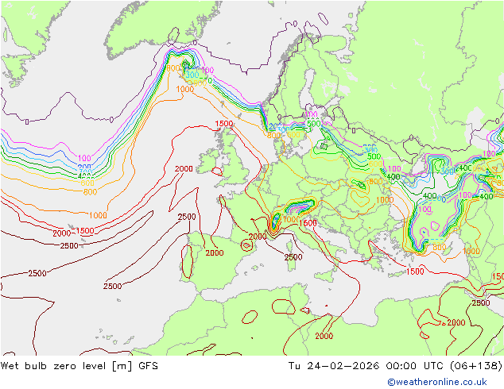This screenshot has height=389, width=504.
Task: Click the 2500 label in the Bay of Biscay
Action: [x=187, y=217]
